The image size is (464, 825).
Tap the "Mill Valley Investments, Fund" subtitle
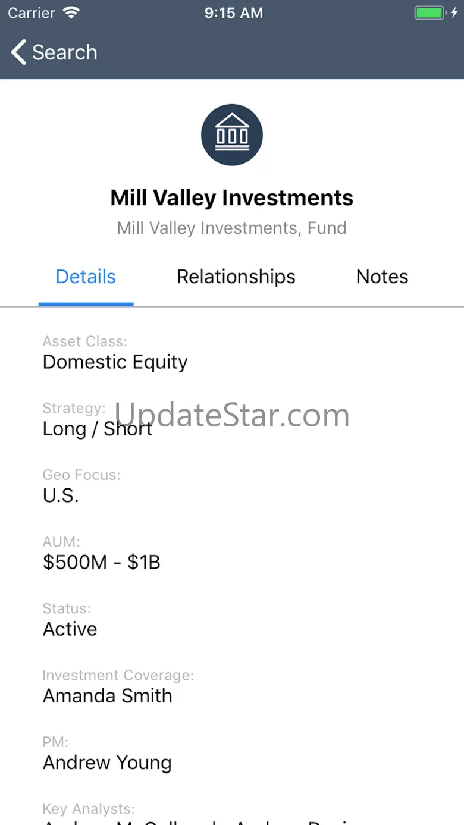[x=232, y=228]
